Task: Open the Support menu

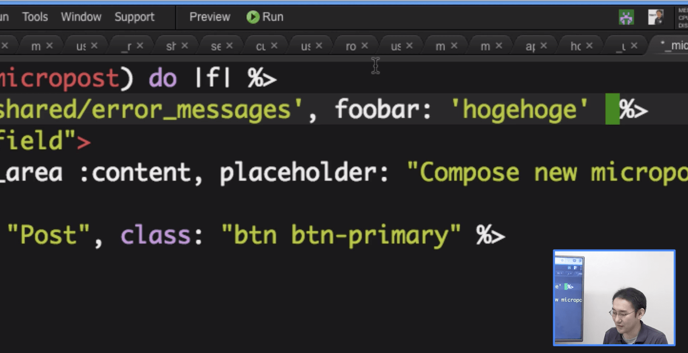Action: [134, 17]
